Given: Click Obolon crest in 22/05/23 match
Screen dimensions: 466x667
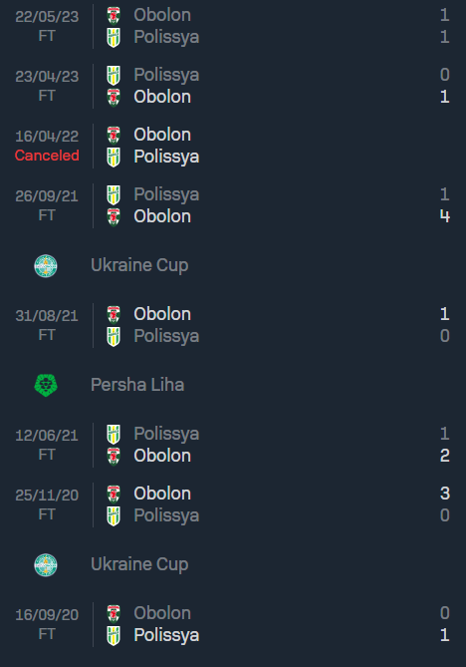Looking at the screenshot, I should [x=114, y=15].
